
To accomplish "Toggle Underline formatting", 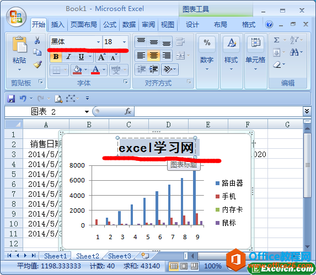I will (81, 57).
